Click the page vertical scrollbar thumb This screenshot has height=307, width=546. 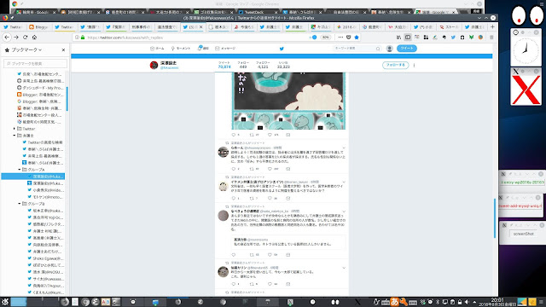click(495, 218)
